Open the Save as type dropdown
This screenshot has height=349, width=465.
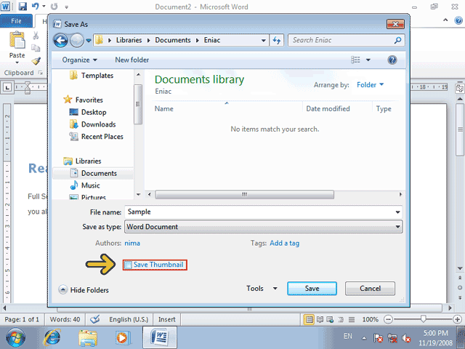[x=263, y=227]
